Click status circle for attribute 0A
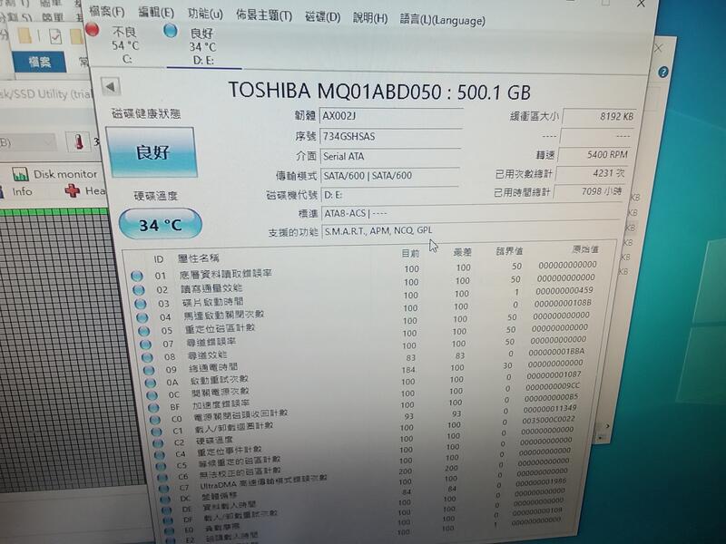 [151, 383]
